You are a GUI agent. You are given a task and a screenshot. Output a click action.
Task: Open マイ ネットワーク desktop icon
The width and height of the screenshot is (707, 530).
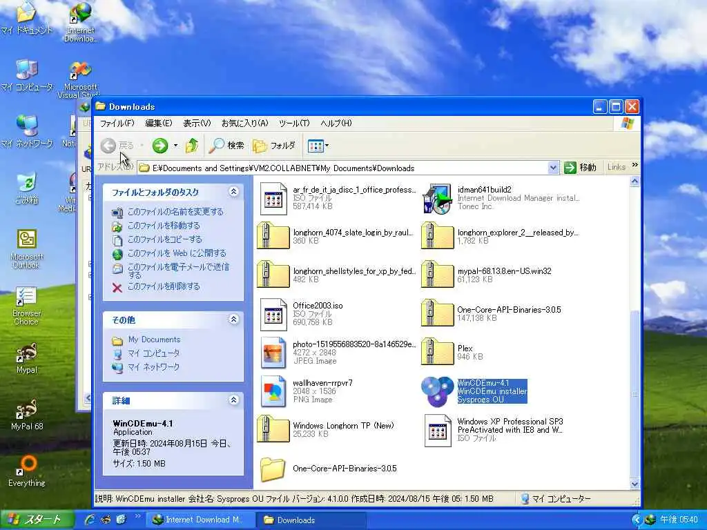pos(26,132)
